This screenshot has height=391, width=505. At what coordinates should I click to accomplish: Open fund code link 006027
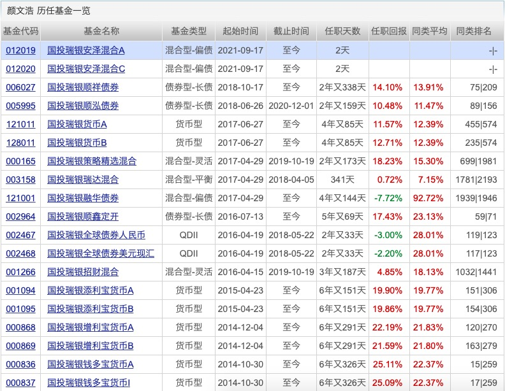(x=20, y=87)
